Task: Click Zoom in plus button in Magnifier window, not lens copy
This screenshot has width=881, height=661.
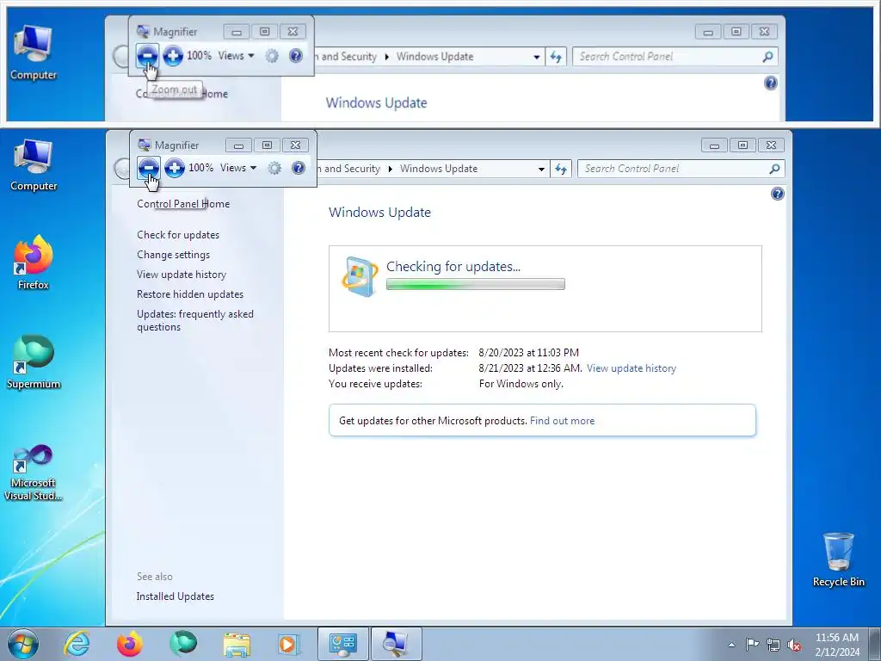Action: (x=175, y=168)
